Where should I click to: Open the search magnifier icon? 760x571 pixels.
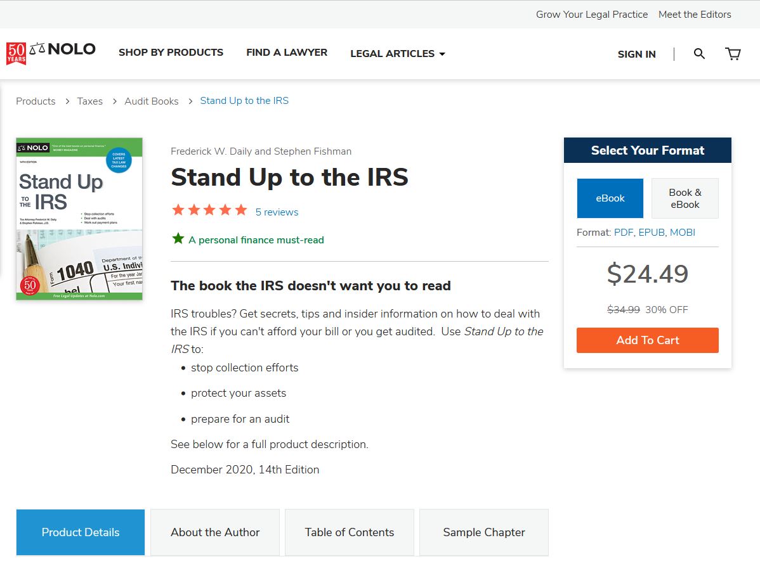[699, 54]
